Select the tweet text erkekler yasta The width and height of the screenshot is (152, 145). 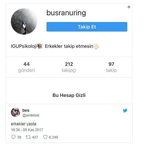(23, 124)
